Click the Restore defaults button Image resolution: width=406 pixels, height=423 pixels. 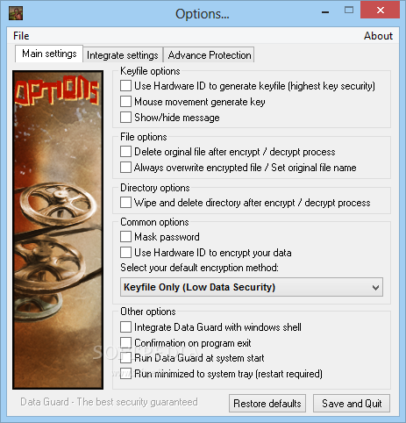(x=267, y=404)
